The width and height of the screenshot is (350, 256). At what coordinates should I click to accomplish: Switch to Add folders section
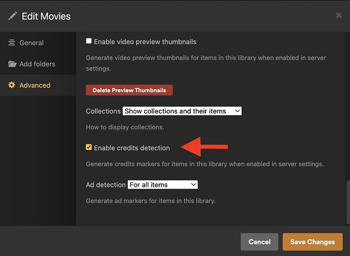[38, 64]
